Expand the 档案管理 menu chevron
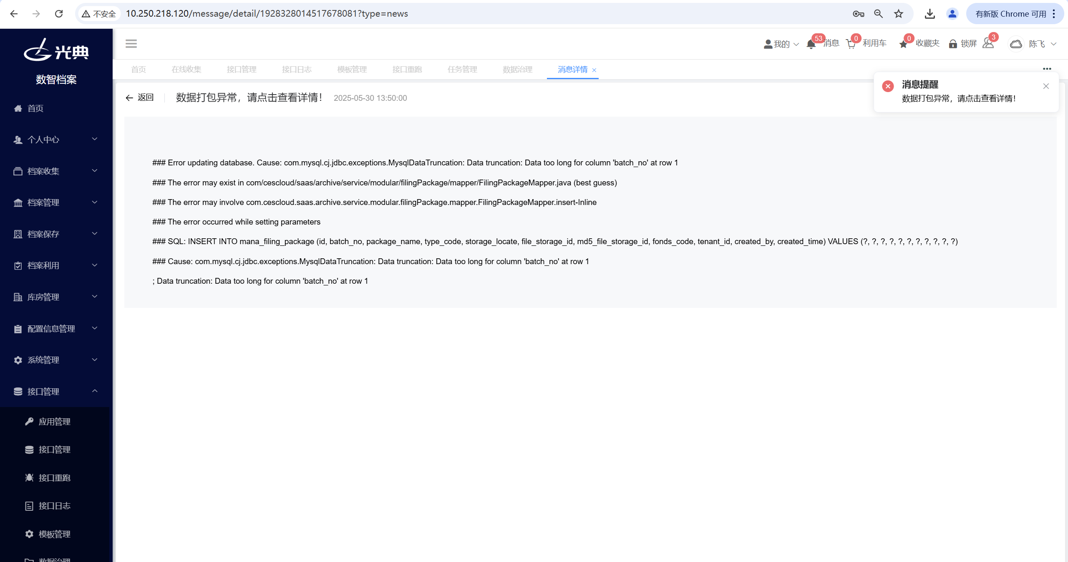This screenshot has height=562, width=1068. tap(95, 202)
